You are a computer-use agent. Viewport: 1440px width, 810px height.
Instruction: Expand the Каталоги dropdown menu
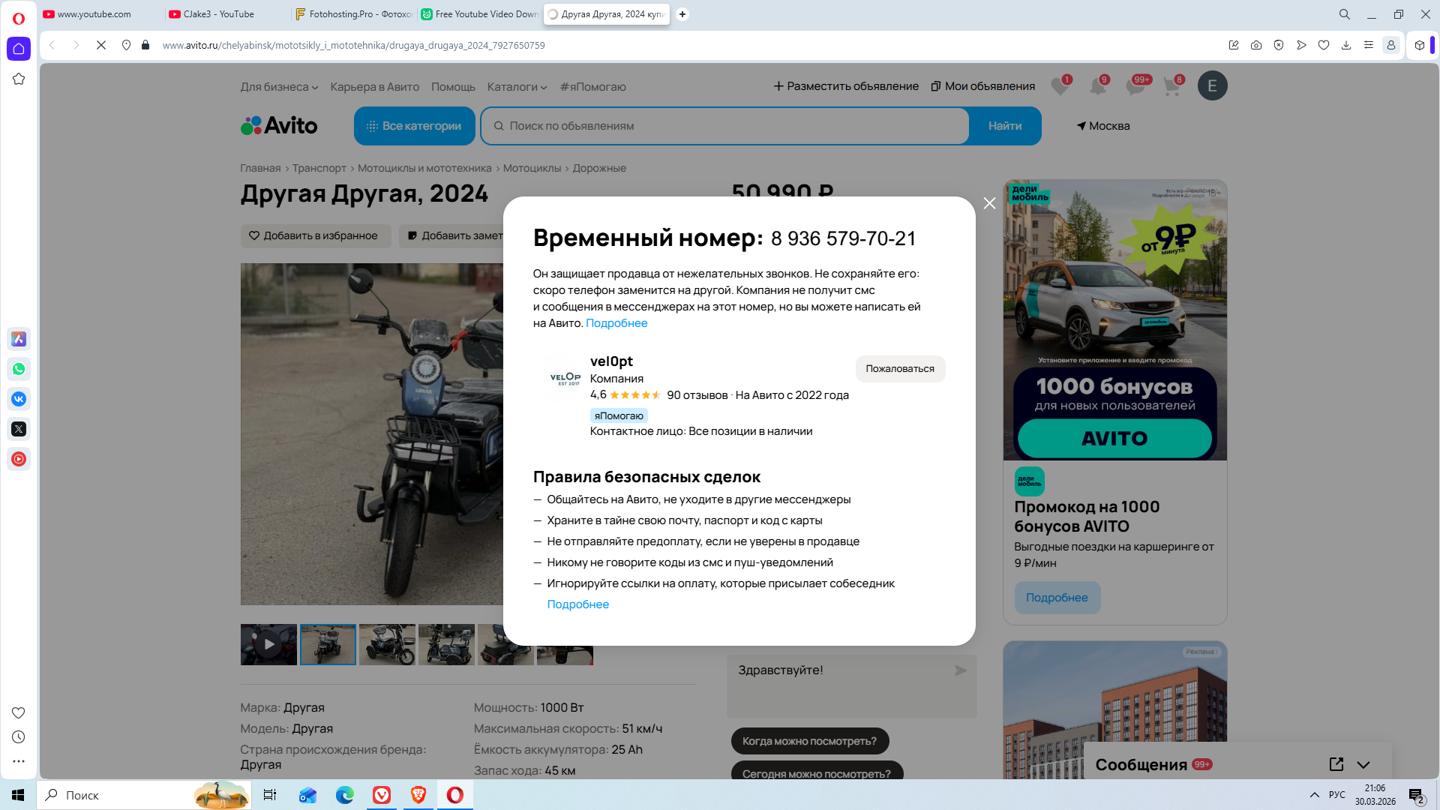[x=517, y=87]
